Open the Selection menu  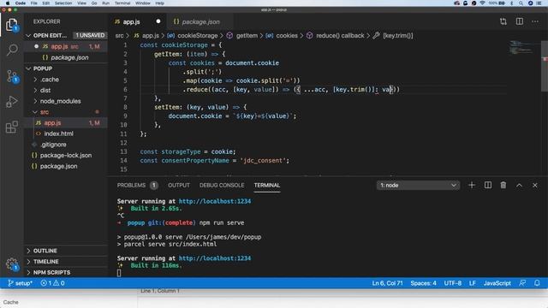(63, 3)
